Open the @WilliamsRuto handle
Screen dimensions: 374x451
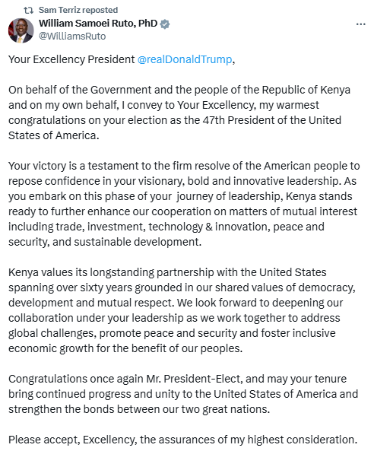tap(72, 37)
